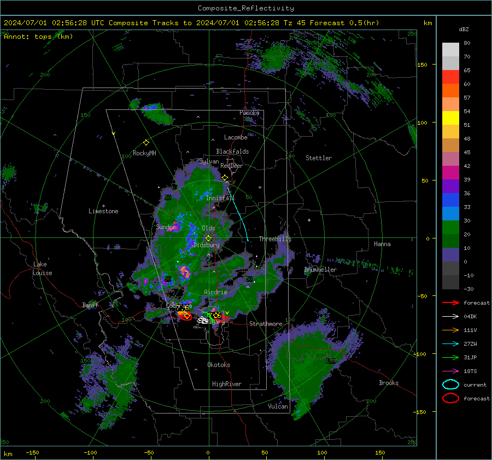492x460 pixels.
Task: Click the Sylvan location label
Action: pyautogui.click(x=209, y=161)
